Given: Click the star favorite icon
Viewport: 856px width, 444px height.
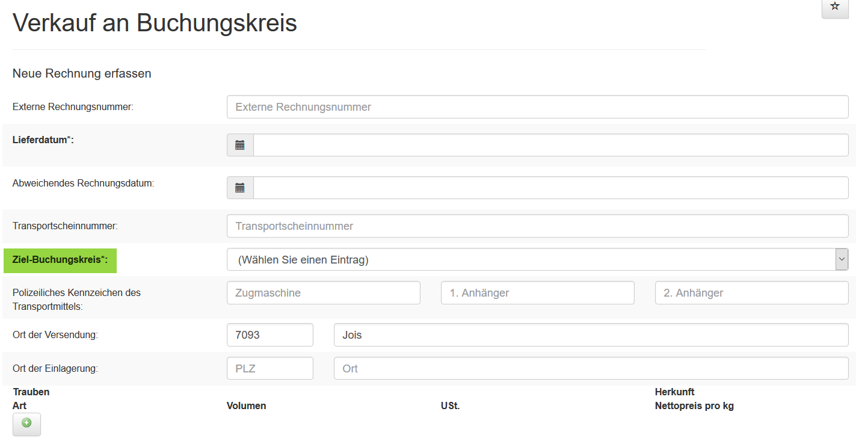Looking at the screenshot, I should (834, 7).
